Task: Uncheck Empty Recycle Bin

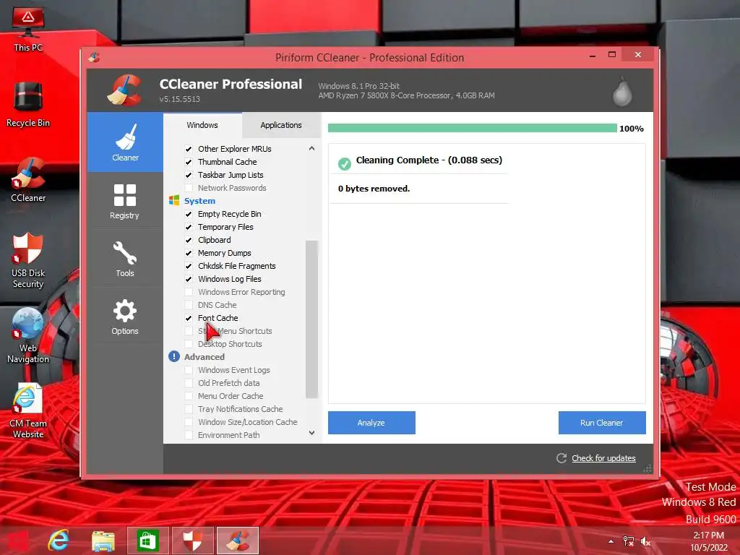Action: tap(189, 214)
